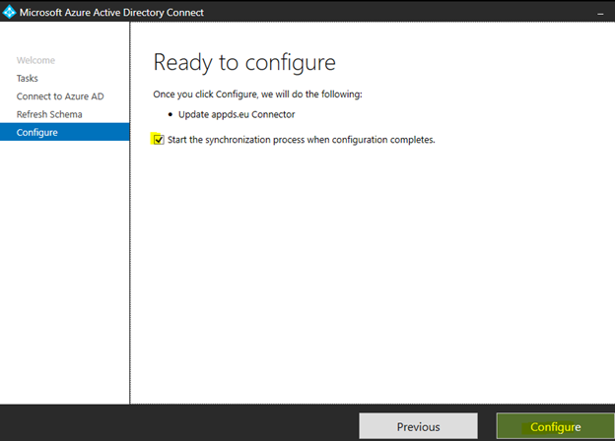The image size is (615, 441).
Task: Click the Azure AD Connect logo icon
Action: coord(9,12)
